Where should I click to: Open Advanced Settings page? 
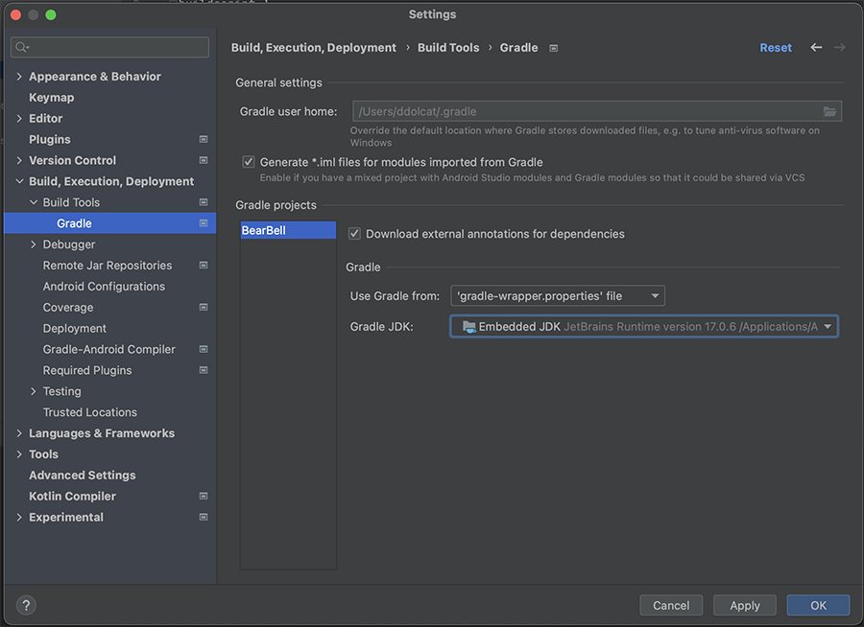click(82, 476)
